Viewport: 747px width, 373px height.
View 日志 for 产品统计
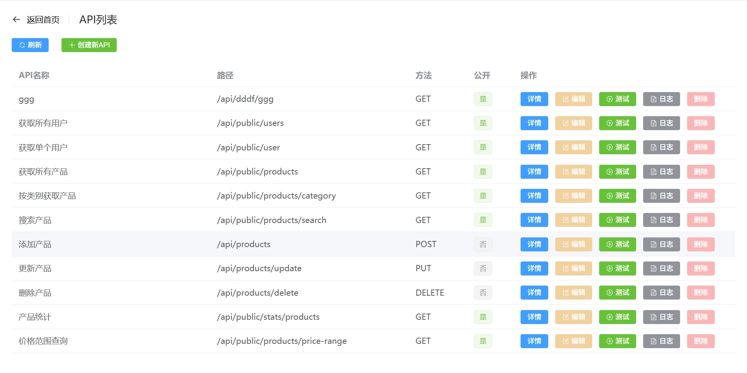[x=661, y=317]
